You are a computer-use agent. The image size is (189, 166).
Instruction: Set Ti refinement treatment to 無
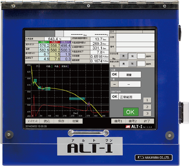(124, 64)
